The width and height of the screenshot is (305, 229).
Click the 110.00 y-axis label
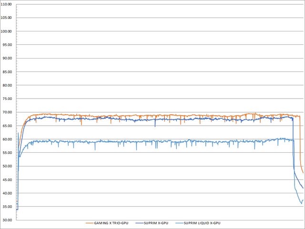tap(9, 4)
